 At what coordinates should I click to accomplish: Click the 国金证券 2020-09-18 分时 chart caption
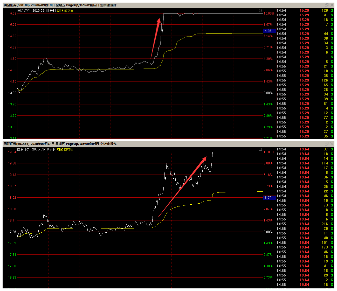point(37,11)
